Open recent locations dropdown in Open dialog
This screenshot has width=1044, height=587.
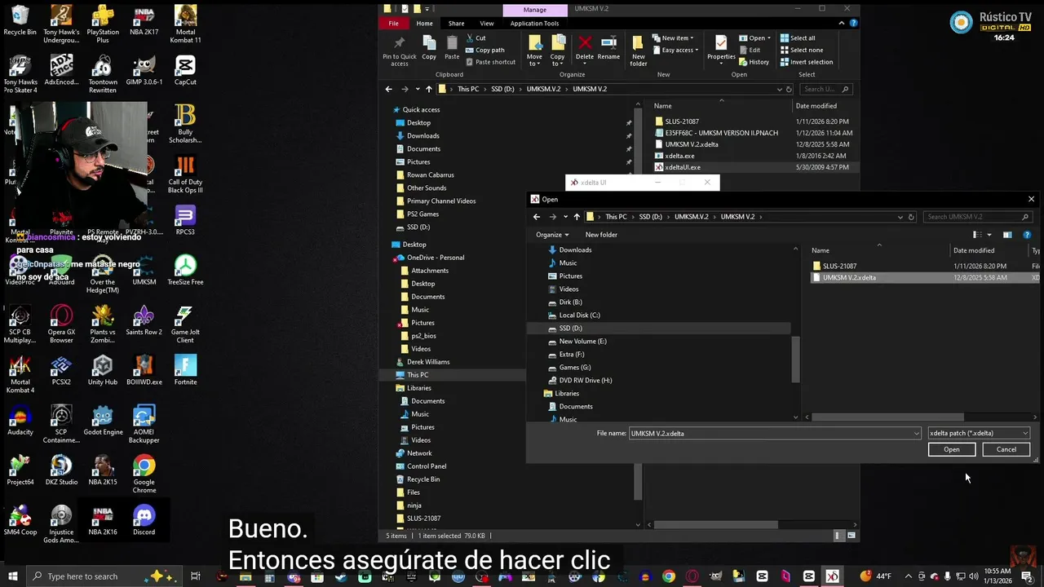pos(564,217)
